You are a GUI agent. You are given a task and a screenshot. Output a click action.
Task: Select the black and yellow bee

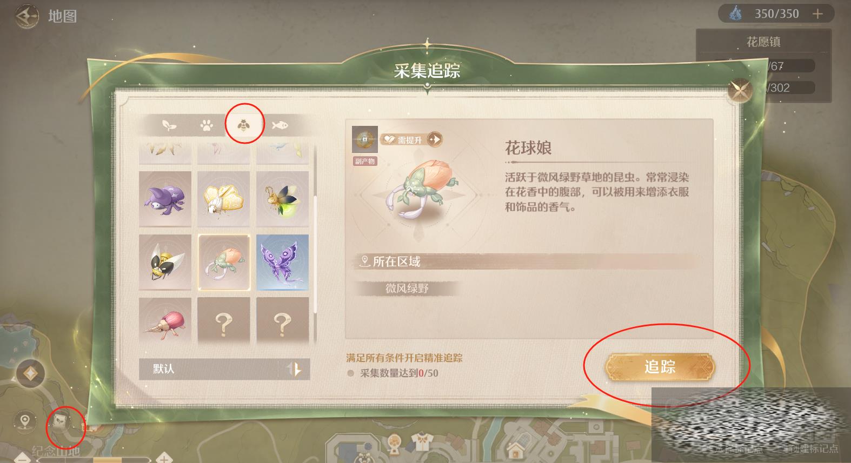[165, 262]
